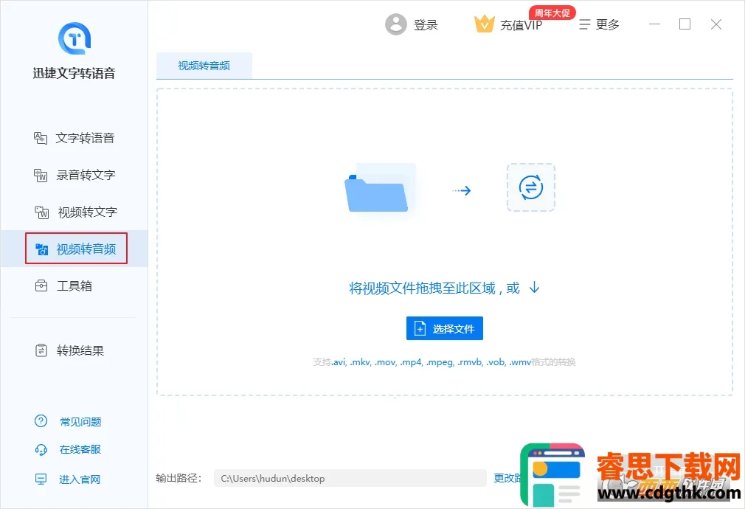The width and height of the screenshot is (745, 509).
Task: Click the convert icon in dashed box
Action: (530, 188)
